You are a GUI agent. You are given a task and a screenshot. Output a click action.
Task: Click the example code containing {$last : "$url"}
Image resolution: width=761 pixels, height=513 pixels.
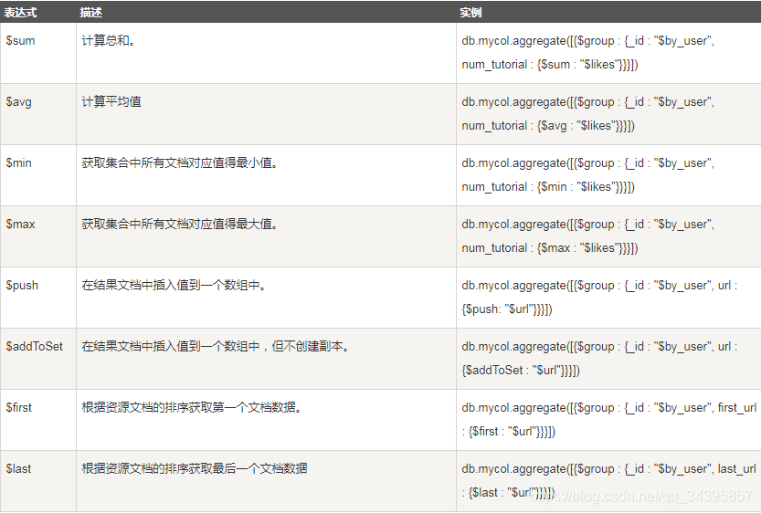point(609,480)
